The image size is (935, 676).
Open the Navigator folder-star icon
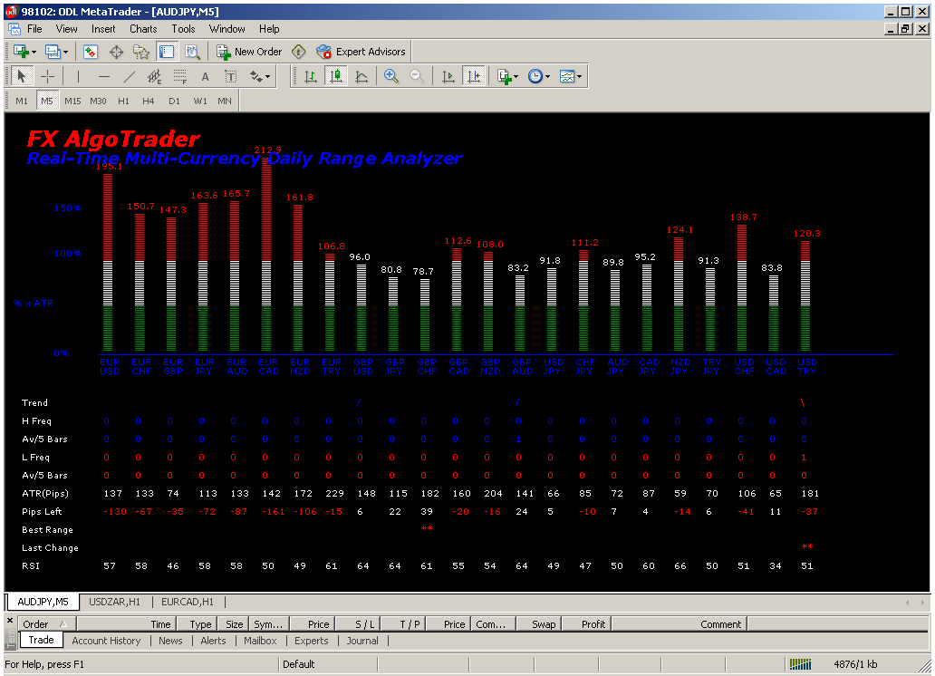(141, 52)
